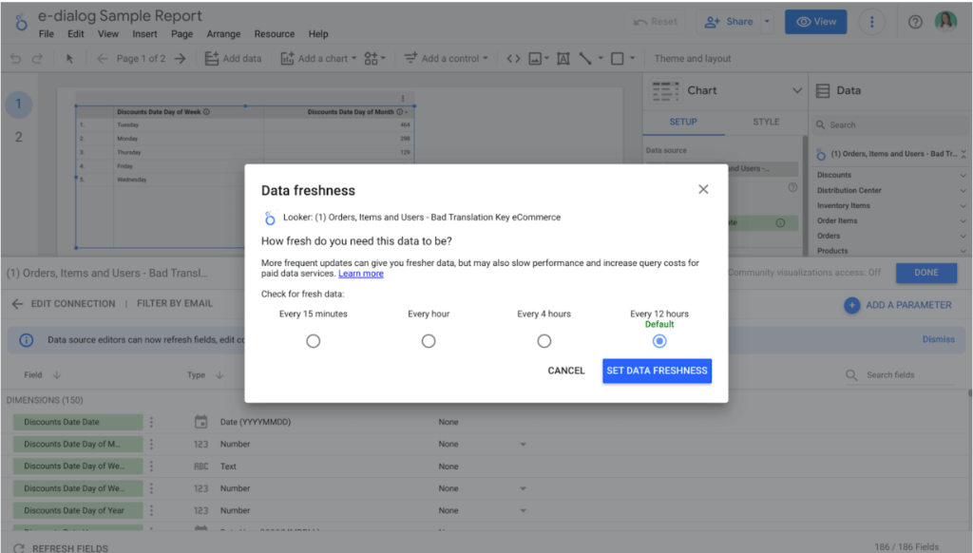This screenshot has width=973, height=553.
Task: Pick the Line tool in the toolbar
Action: [585, 58]
